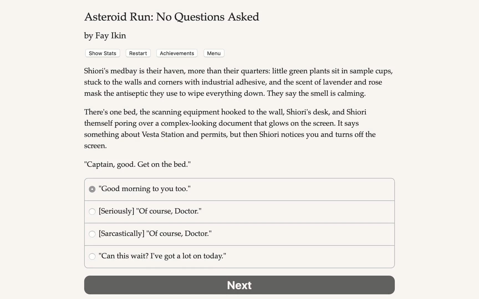This screenshot has height=299, width=479.
Task: Mark the sarcastic reply radio button
Action: [x=92, y=234]
